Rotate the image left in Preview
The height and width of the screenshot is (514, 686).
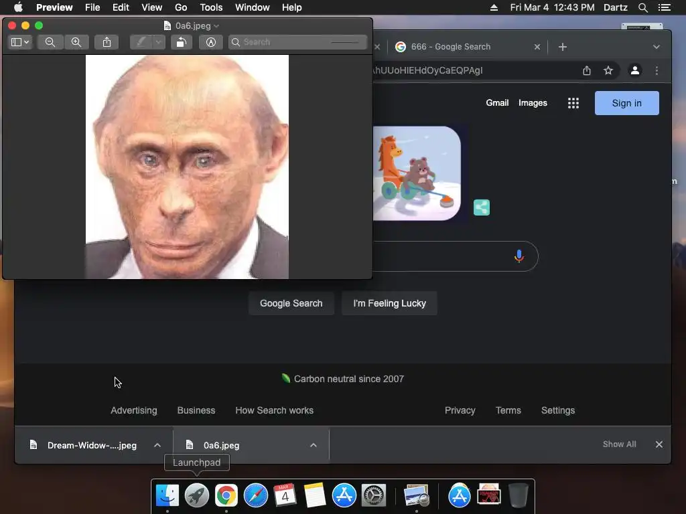pos(181,42)
